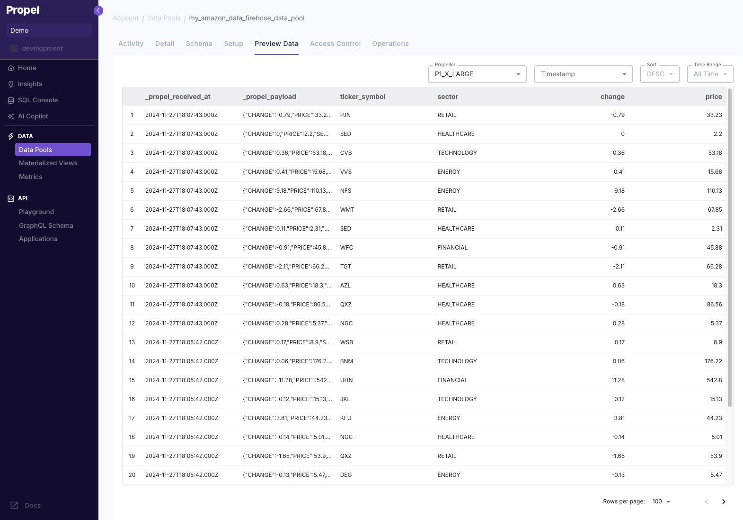This screenshot has height=520, width=743.
Task: Open the Timestamp sort column dropdown
Action: point(584,74)
